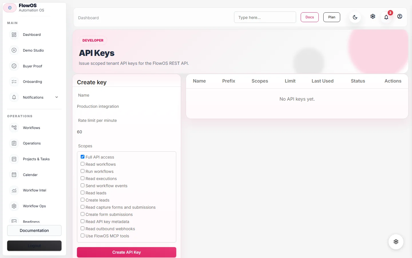Click the Dashboard breadcrumb link
412x258 pixels.
click(x=88, y=18)
